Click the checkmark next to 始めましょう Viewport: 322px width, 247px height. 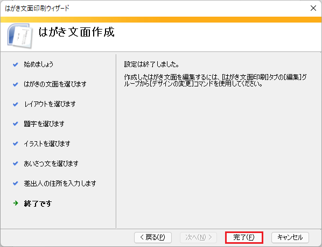click(16, 65)
